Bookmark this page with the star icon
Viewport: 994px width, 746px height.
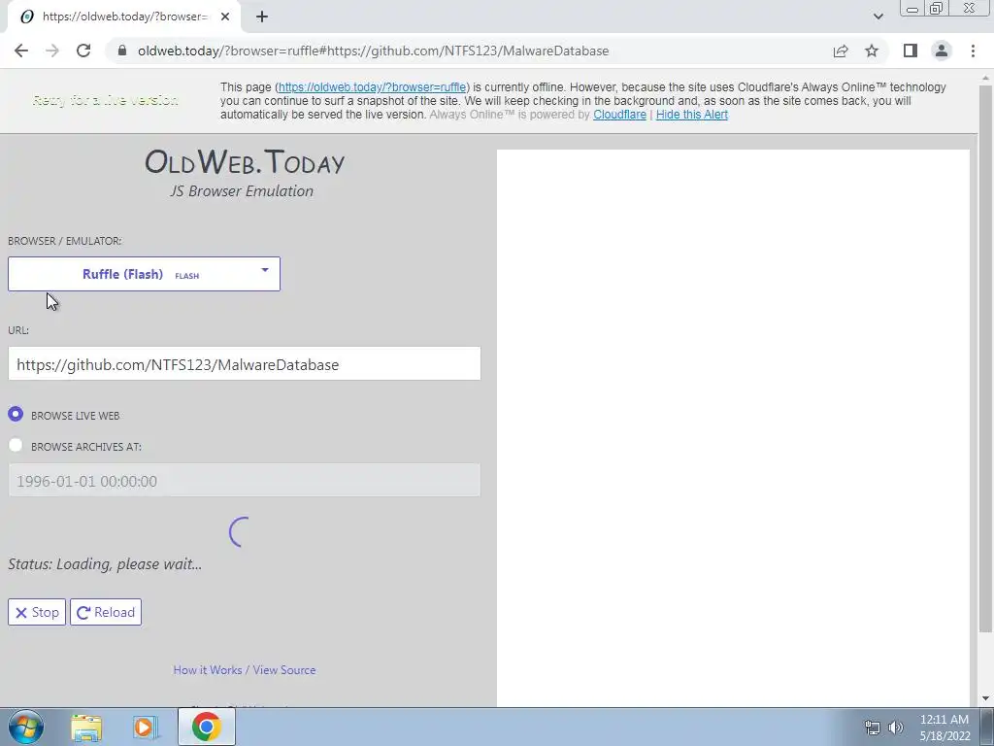pos(872,51)
